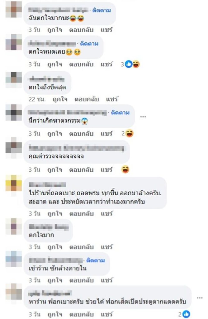Click ติดตาม next to ตกใจหมดเลย commenter
This screenshot has width=208, height=319.
(x=89, y=44)
